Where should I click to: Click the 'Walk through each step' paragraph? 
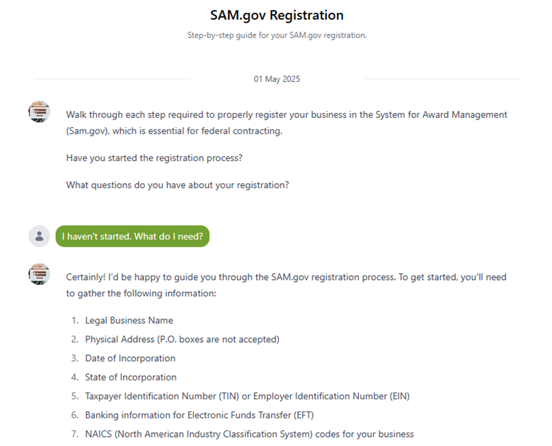tap(287, 115)
